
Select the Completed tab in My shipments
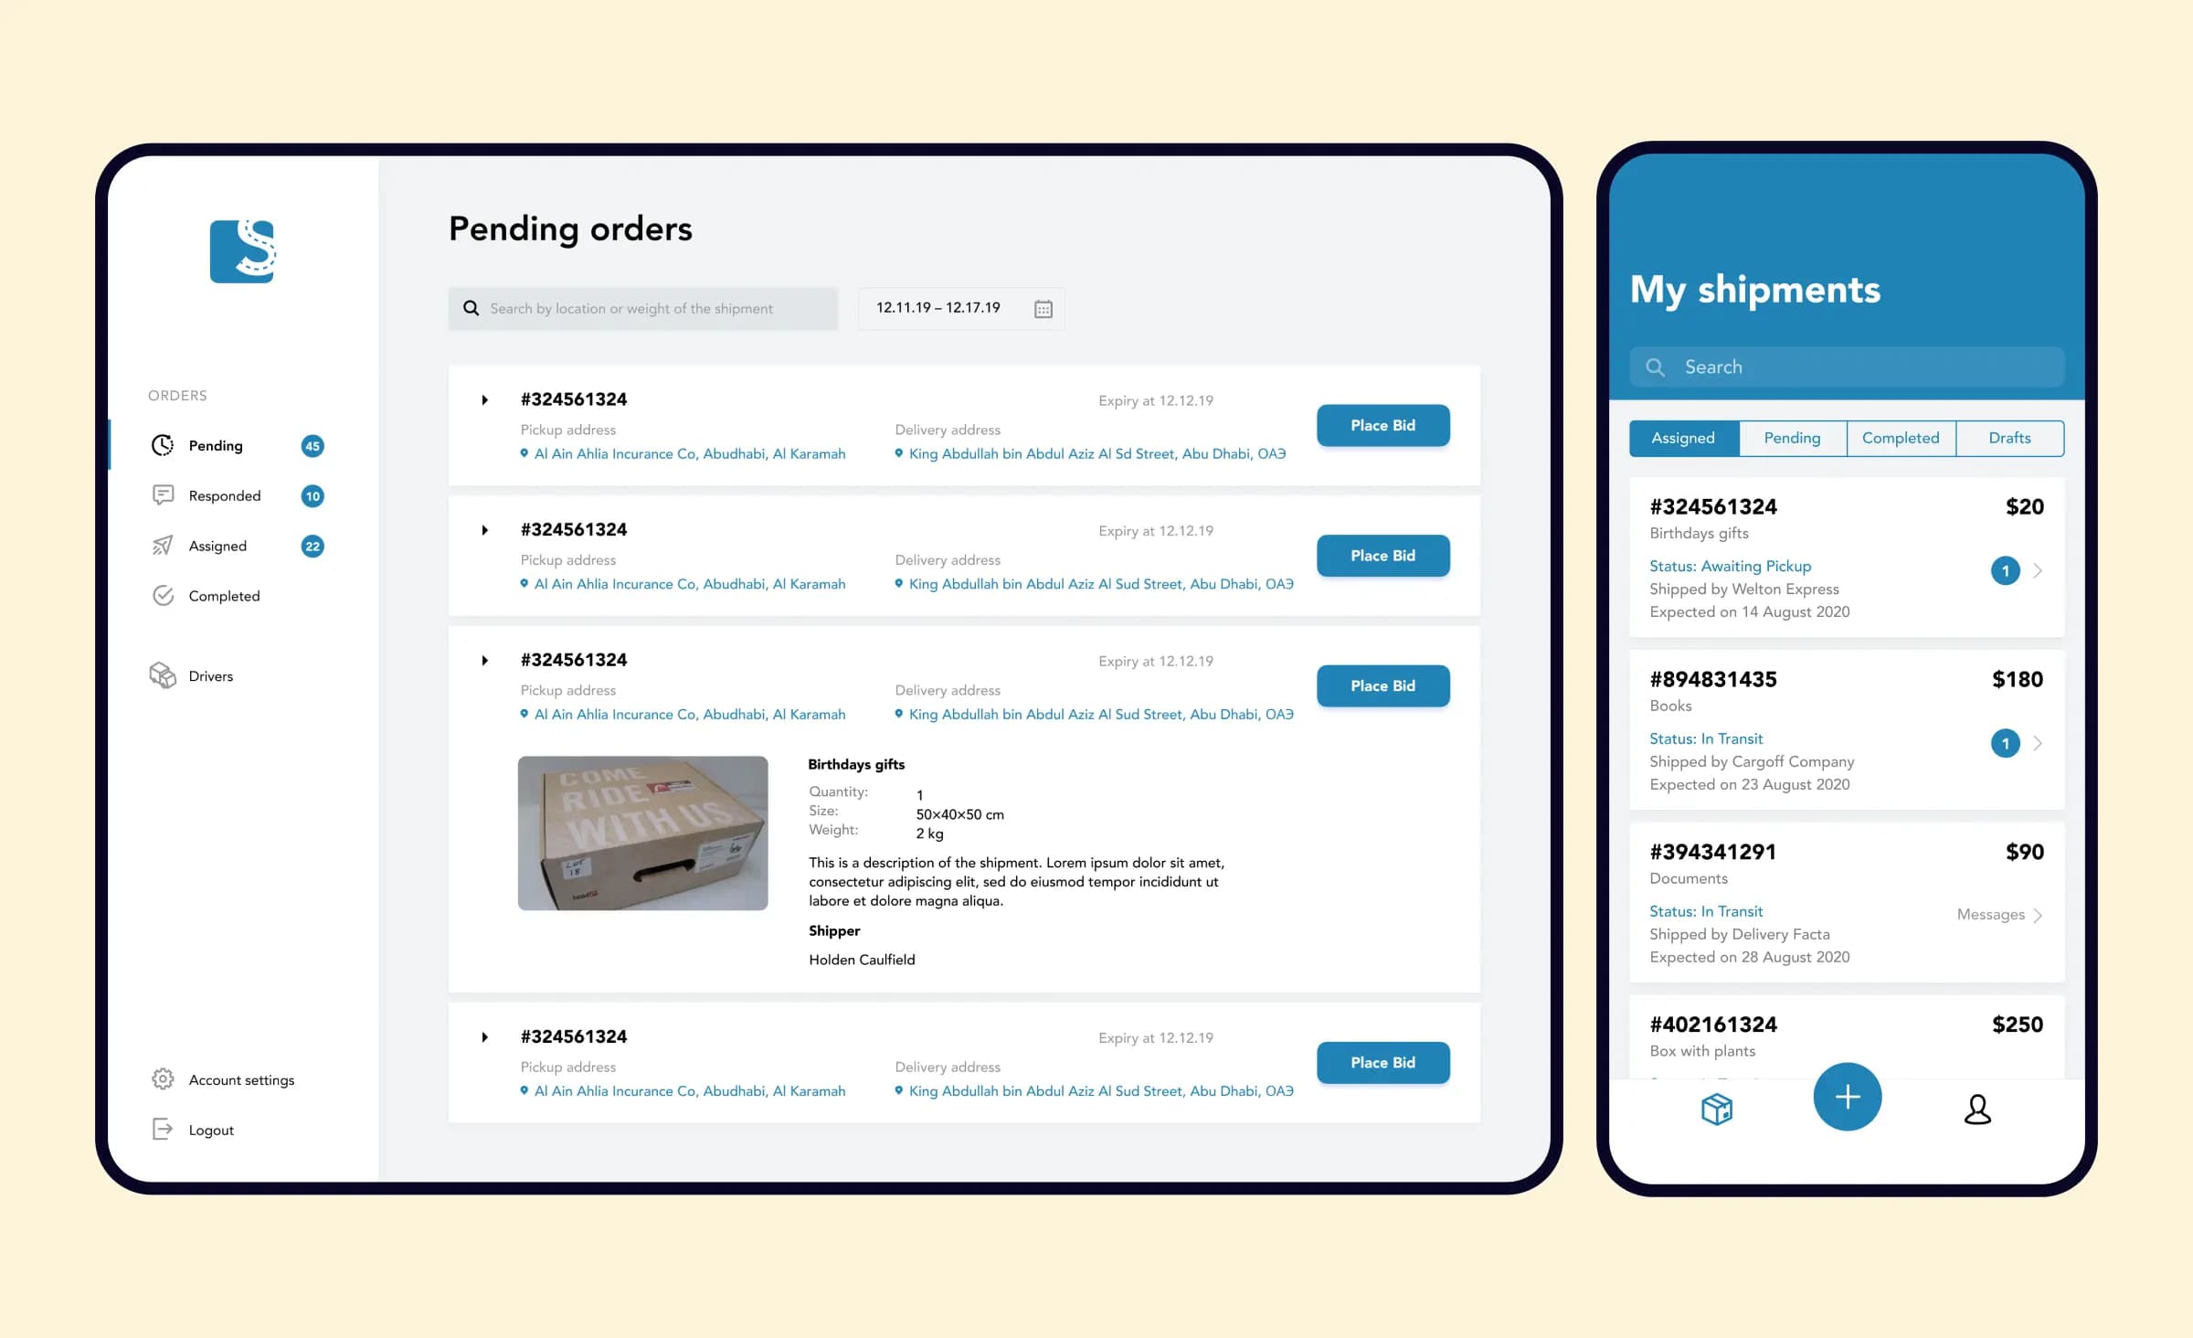click(x=1900, y=437)
